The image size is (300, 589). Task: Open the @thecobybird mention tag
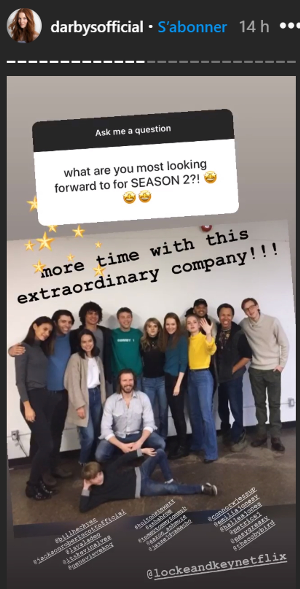click(x=253, y=535)
